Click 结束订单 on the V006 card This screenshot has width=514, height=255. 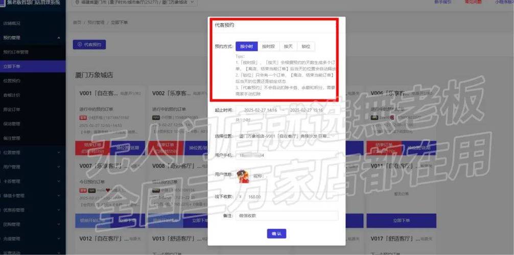click(x=384, y=148)
